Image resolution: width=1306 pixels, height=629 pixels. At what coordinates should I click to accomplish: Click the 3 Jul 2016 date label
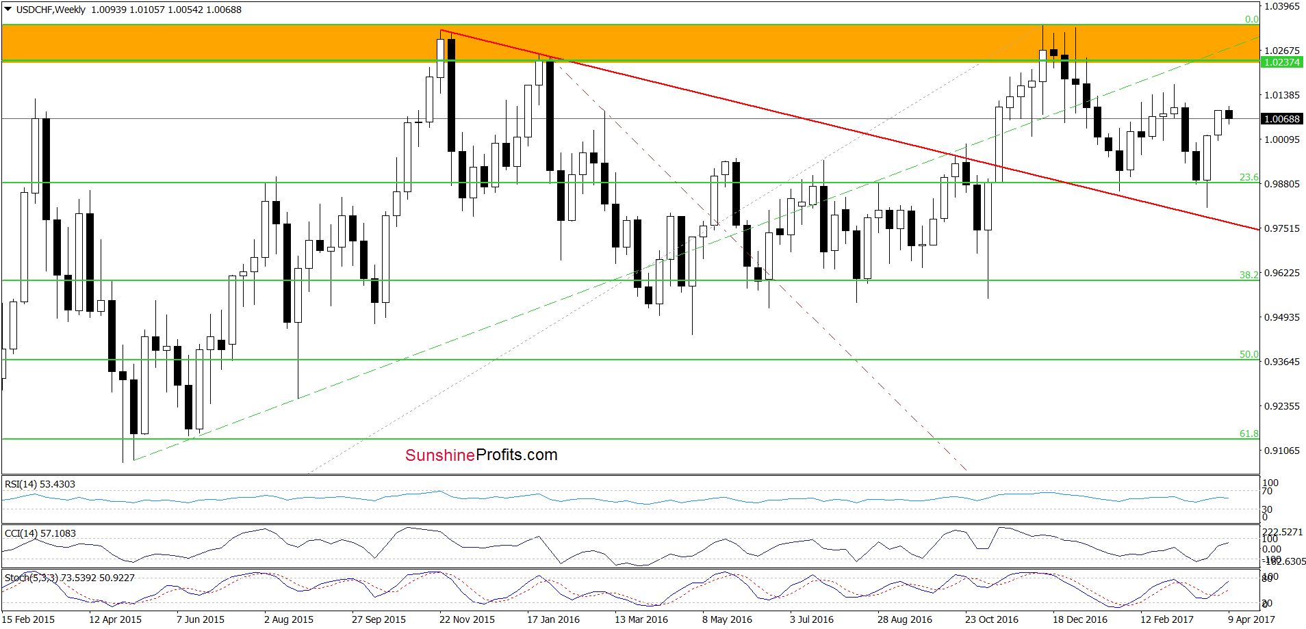coord(812,619)
